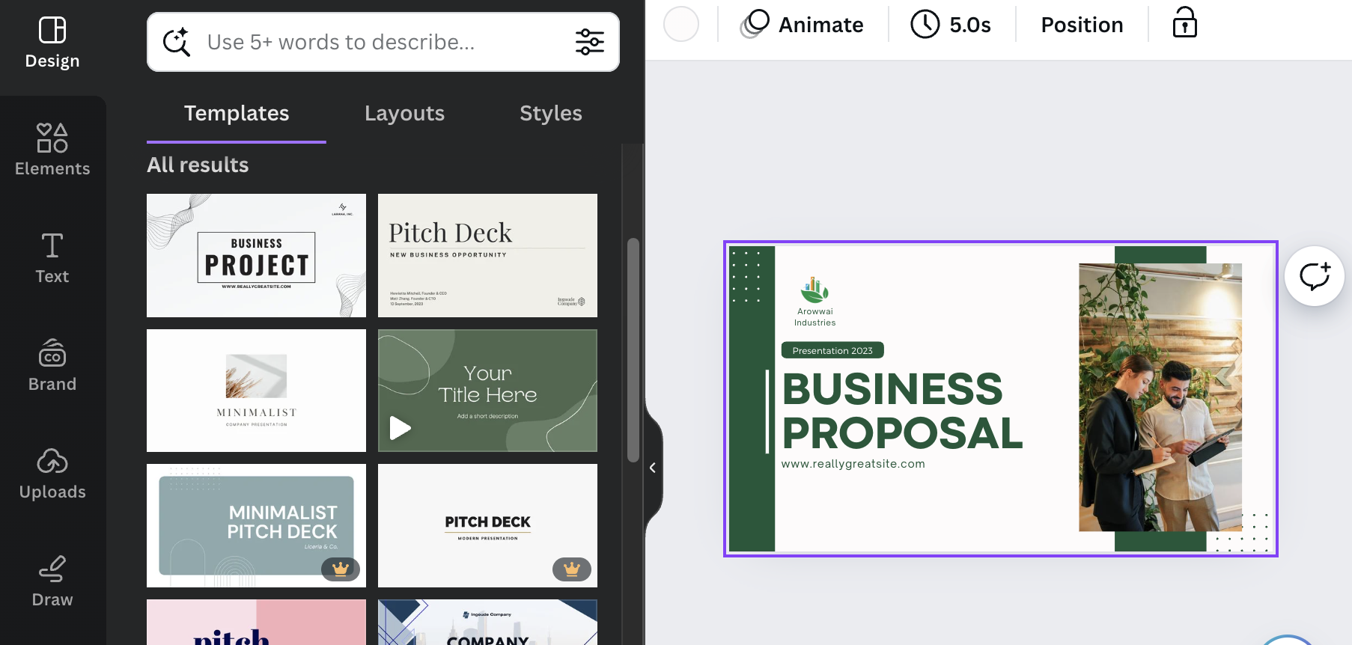
Task: Select the Minimalist Pitch Deck template
Action: pos(257,525)
